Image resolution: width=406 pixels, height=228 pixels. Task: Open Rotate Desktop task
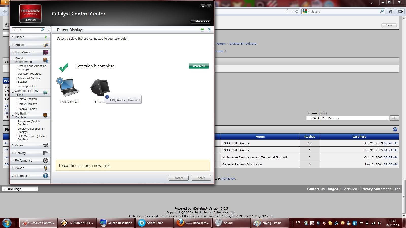click(x=27, y=99)
